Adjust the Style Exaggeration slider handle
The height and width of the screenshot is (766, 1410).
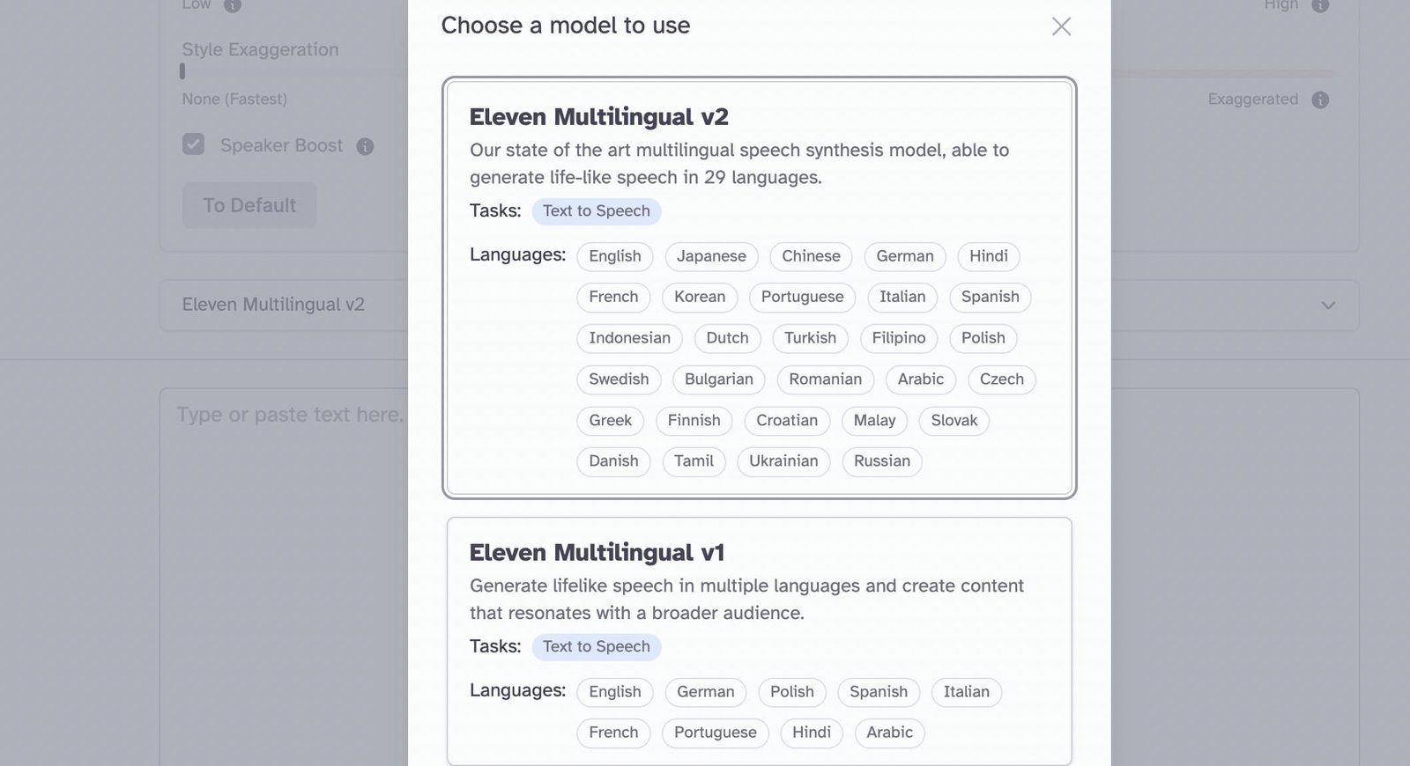click(182, 71)
